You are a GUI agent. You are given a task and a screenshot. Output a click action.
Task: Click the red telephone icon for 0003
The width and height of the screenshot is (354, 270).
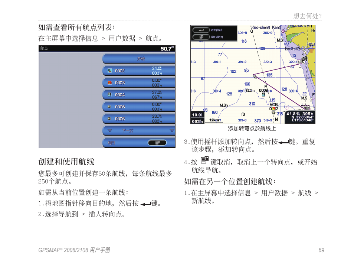point(109,83)
